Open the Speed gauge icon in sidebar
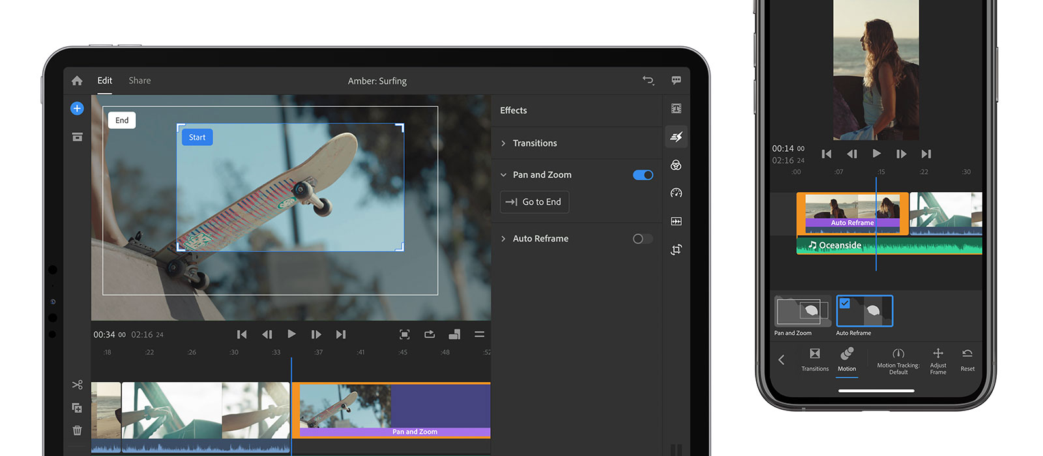Screen dimensions: 1043x456 pyautogui.click(x=676, y=193)
